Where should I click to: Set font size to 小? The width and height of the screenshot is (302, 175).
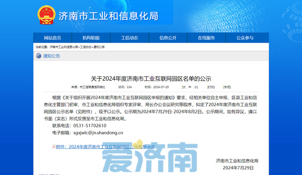tap(196, 87)
